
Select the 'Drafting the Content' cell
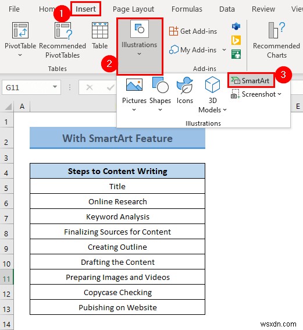pos(117,262)
